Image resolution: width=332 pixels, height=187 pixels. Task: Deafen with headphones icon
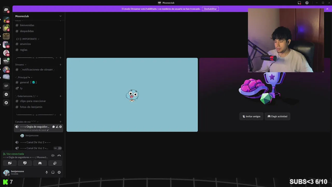click(53, 172)
